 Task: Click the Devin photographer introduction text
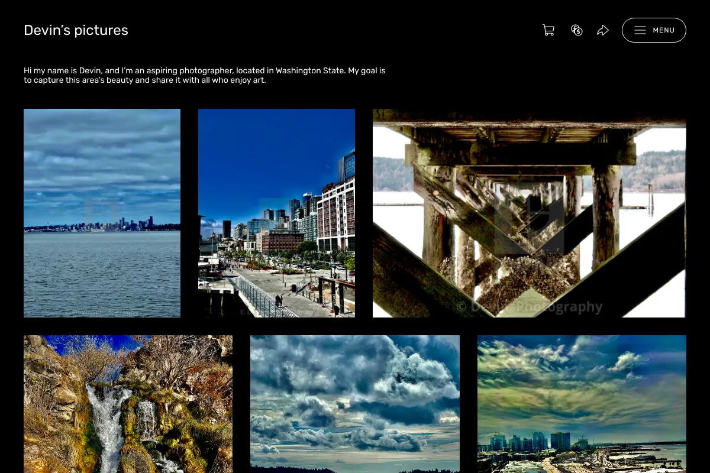point(205,75)
